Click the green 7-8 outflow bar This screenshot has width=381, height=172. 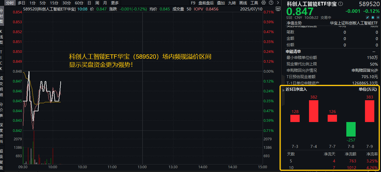pyautogui.click(x=351, y=129)
